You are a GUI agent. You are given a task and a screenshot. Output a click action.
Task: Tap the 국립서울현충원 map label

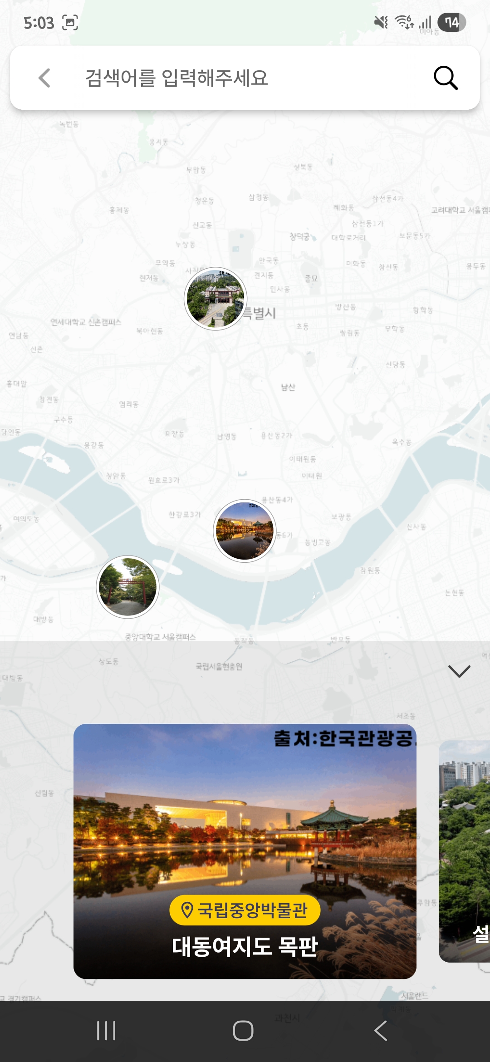click(x=219, y=666)
